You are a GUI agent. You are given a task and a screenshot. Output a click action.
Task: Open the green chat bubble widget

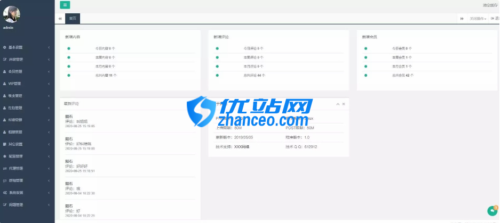pos(492,211)
